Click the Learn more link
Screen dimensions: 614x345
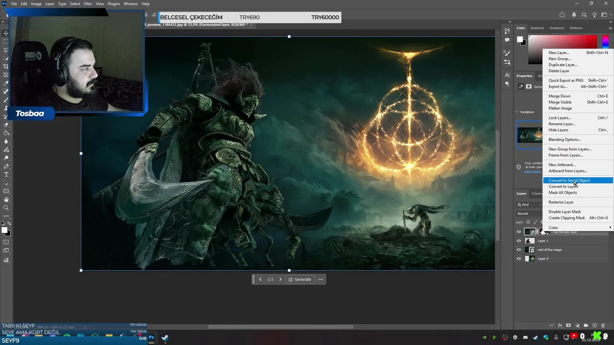pos(532,171)
